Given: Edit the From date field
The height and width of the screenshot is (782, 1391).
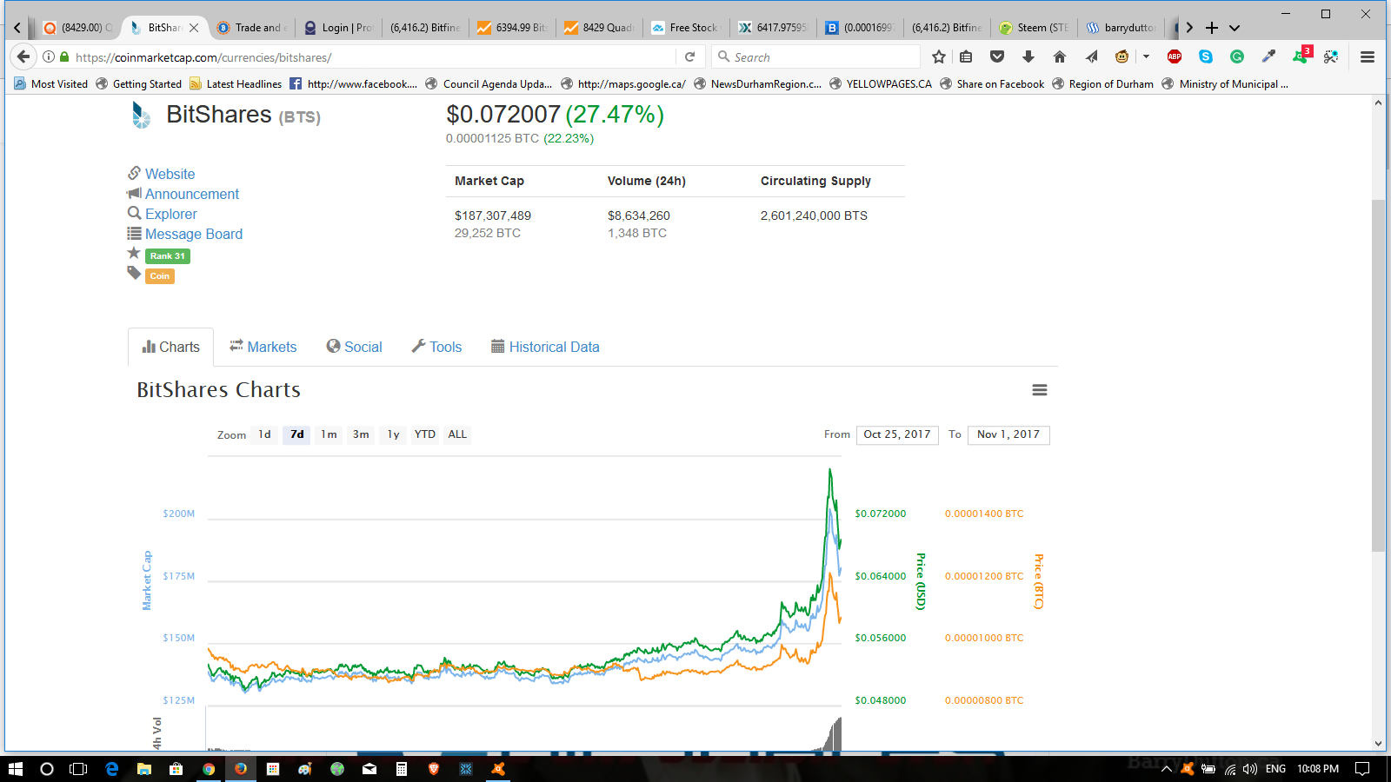Looking at the screenshot, I should [x=897, y=434].
